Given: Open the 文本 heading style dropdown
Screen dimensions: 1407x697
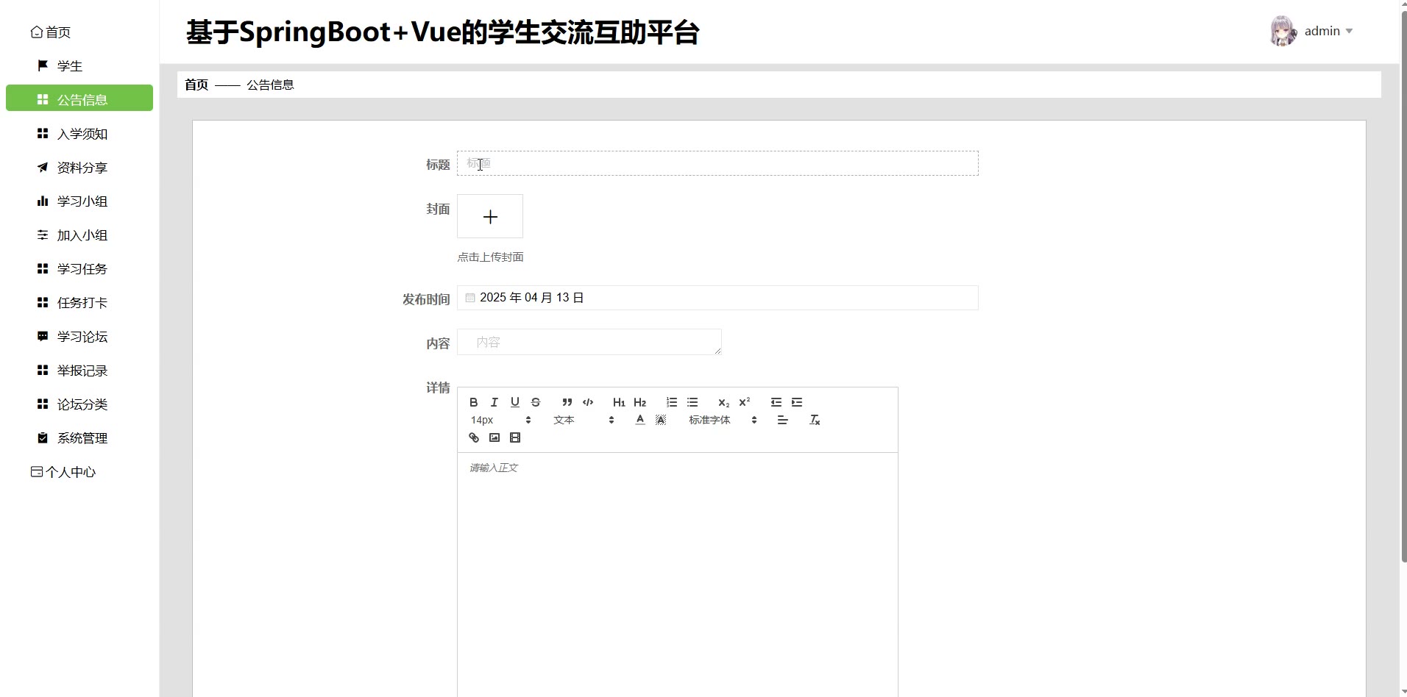Looking at the screenshot, I should 584,420.
